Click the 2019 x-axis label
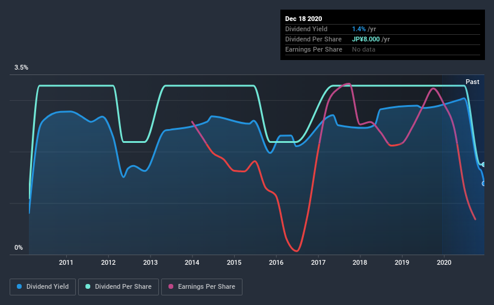This screenshot has width=494, height=305. (402, 262)
